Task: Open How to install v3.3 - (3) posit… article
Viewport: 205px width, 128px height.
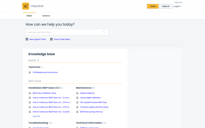Action: pyautogui.click(x=52, y=112)
